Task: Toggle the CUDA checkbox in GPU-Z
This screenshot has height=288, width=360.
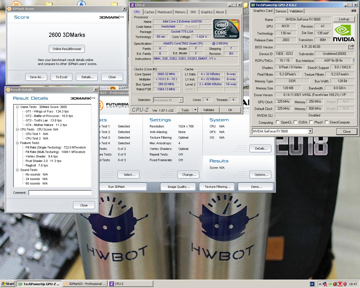Action: point(295,122)
